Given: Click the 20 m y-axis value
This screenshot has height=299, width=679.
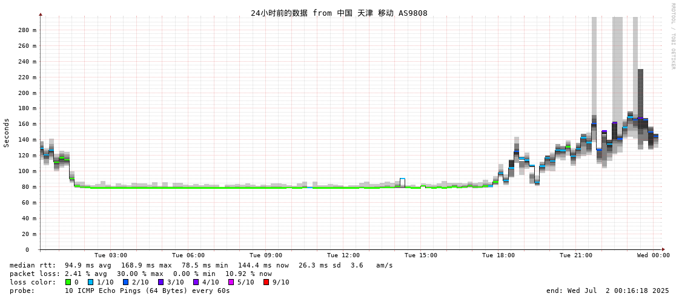Looking at the screenshot, I should click(29, 234).
